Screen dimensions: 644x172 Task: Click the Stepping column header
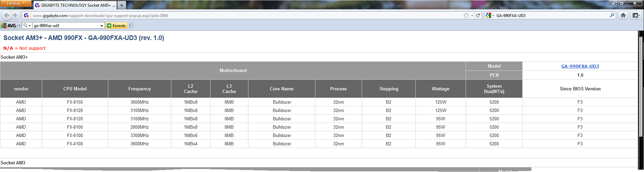point(389,89)
